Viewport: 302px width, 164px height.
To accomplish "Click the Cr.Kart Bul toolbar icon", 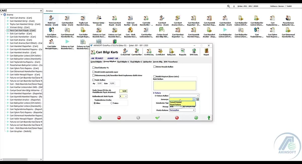I will pyautogui.click(x=125, y=52).
